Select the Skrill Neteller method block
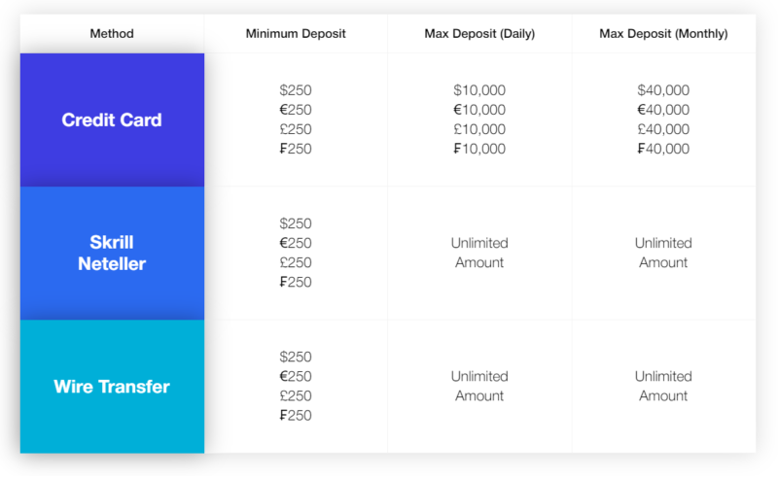The height and width of the screenshot is (478, 778). click(112, 253)
